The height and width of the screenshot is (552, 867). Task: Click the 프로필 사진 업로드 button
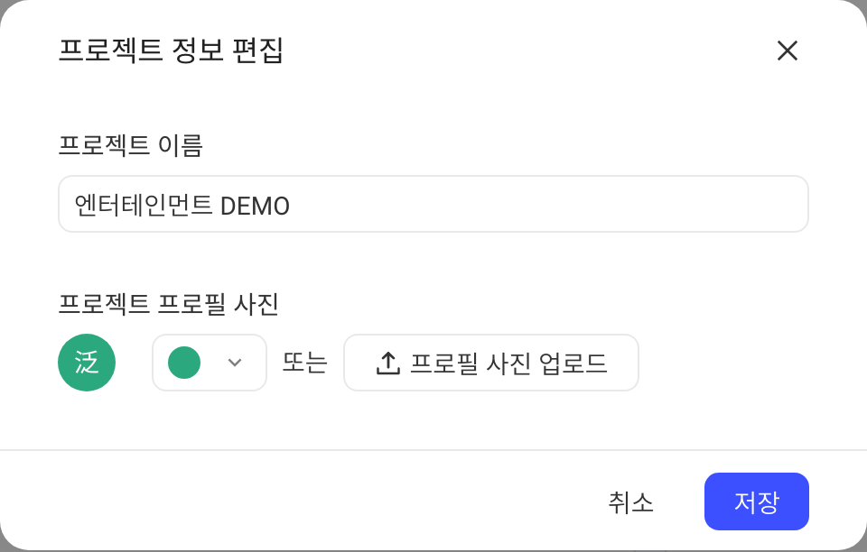pos(491,363)
